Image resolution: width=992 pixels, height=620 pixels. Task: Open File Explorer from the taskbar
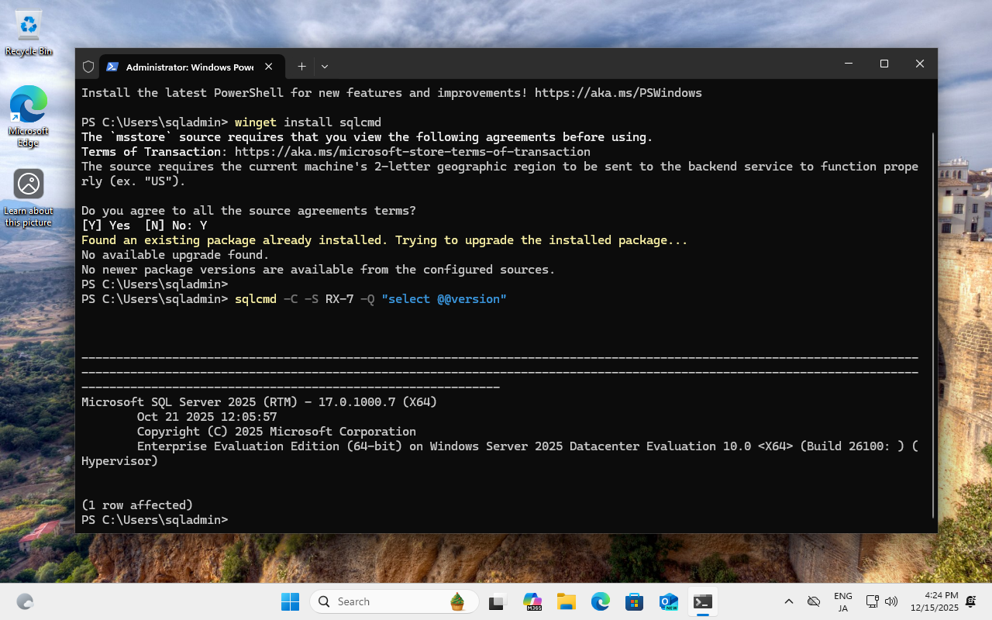point(567,601)
